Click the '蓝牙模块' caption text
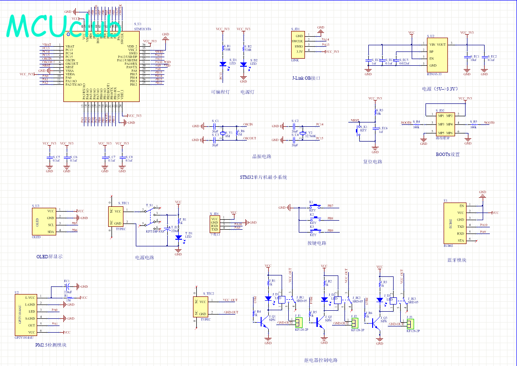This screenshot has height=366, width=517. pyautogui.click(x=456, y=260)
